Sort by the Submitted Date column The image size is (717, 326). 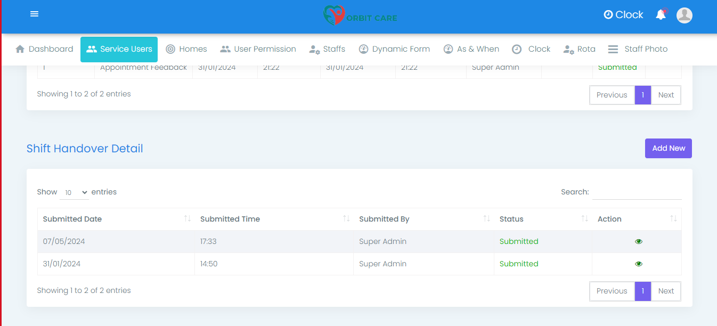pos(72,219)
